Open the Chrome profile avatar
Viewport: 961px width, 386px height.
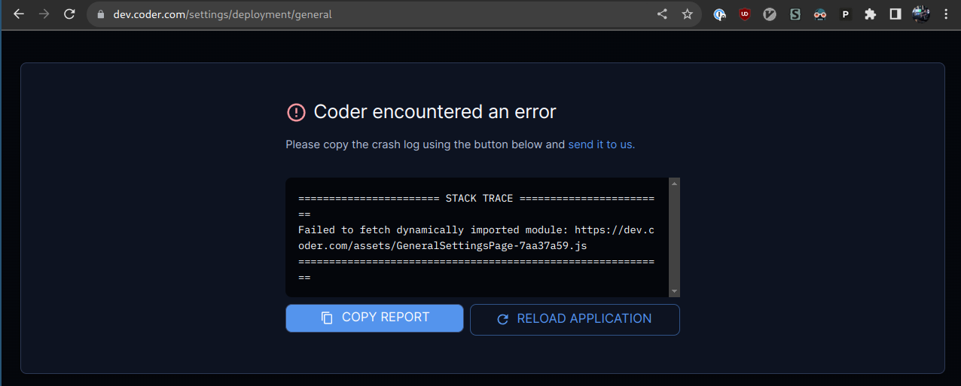[921, 14]
